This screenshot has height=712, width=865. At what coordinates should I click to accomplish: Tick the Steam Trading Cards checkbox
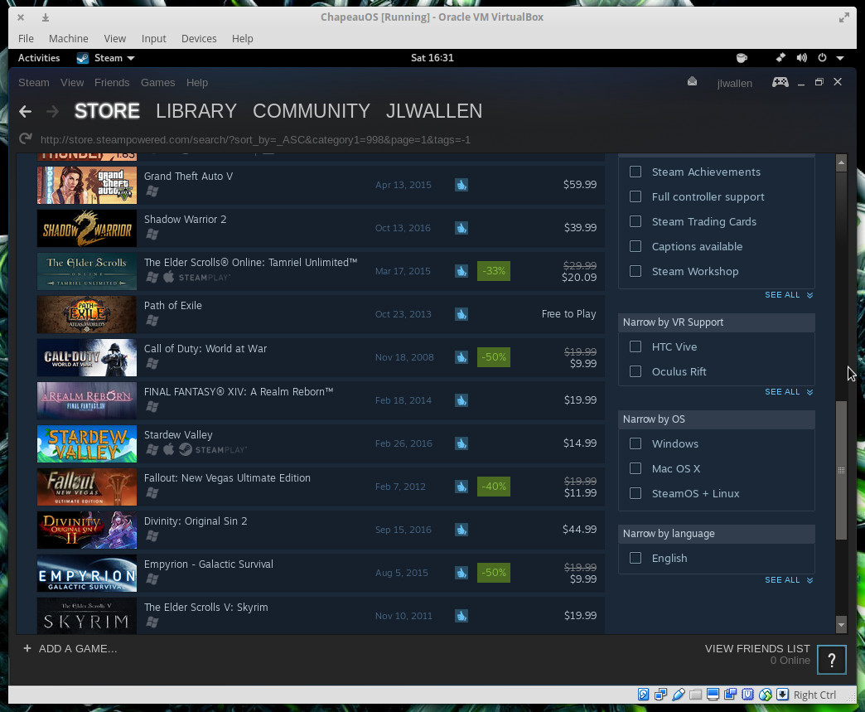tap(635, 221)
